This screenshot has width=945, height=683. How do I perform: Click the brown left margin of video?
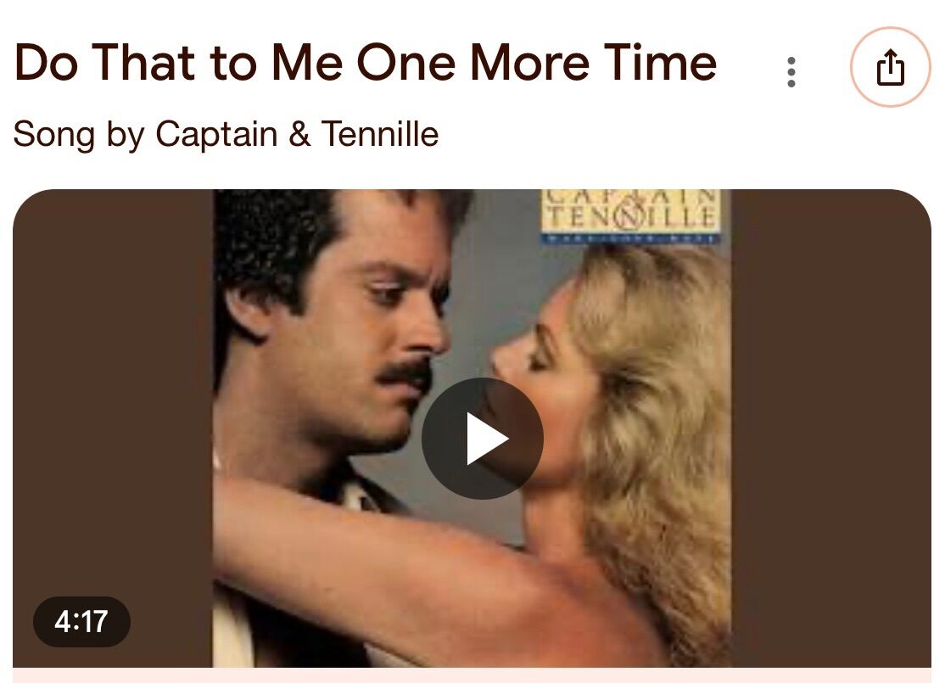click(113, 392)
